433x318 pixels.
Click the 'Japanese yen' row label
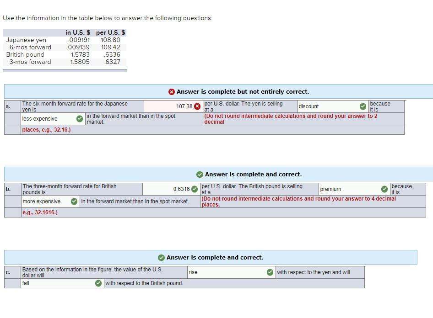tap(26, 40)
